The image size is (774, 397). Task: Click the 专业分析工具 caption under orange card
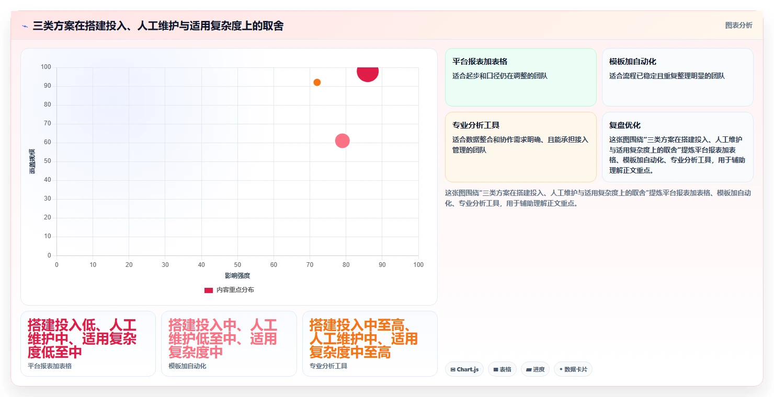click(x=328, y=366)
